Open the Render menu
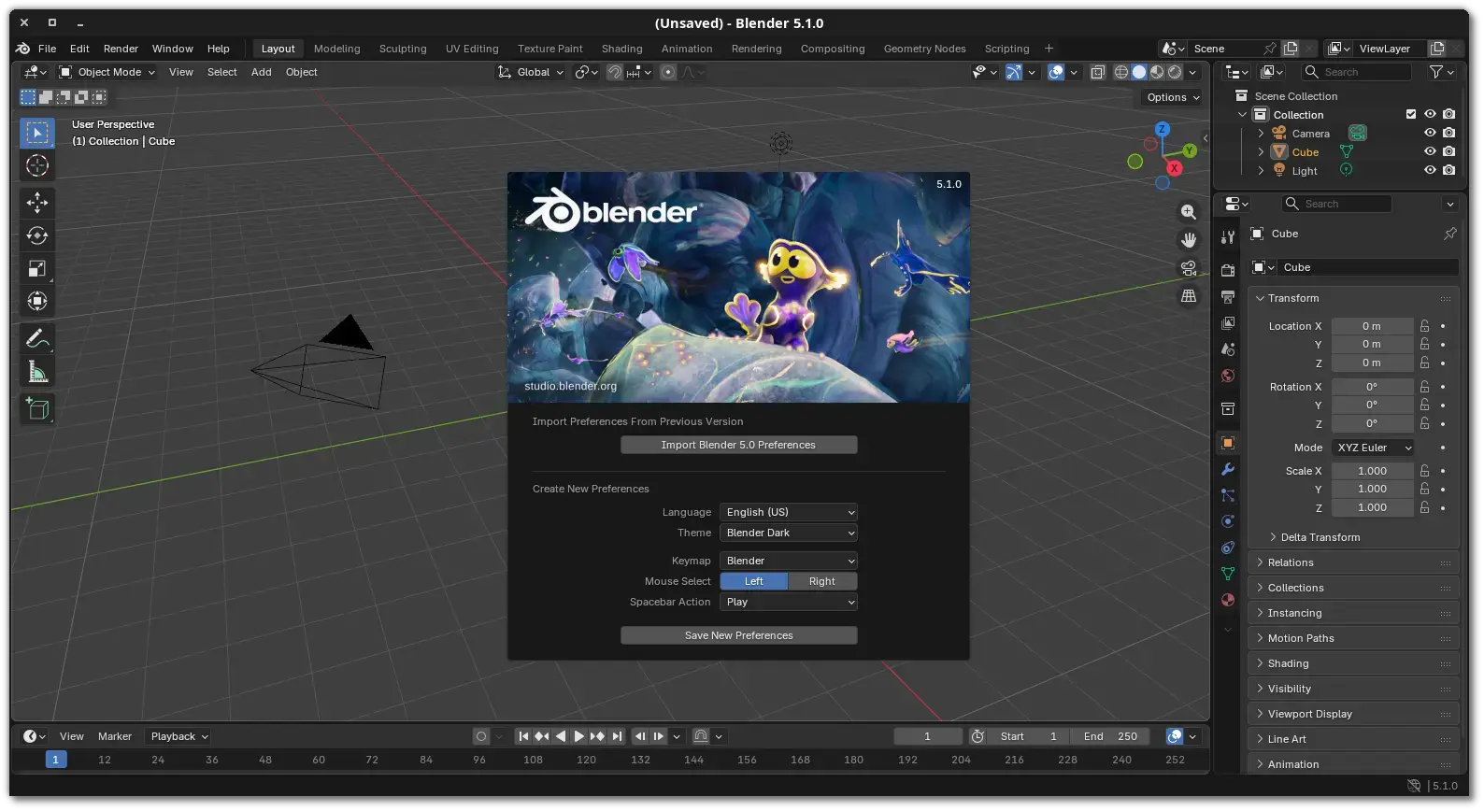The height and width of the screenshot is (811, 1484). [x=121, y=49]
